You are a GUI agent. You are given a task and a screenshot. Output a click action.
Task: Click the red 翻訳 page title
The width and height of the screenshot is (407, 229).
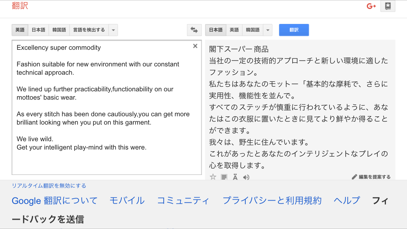20,5
